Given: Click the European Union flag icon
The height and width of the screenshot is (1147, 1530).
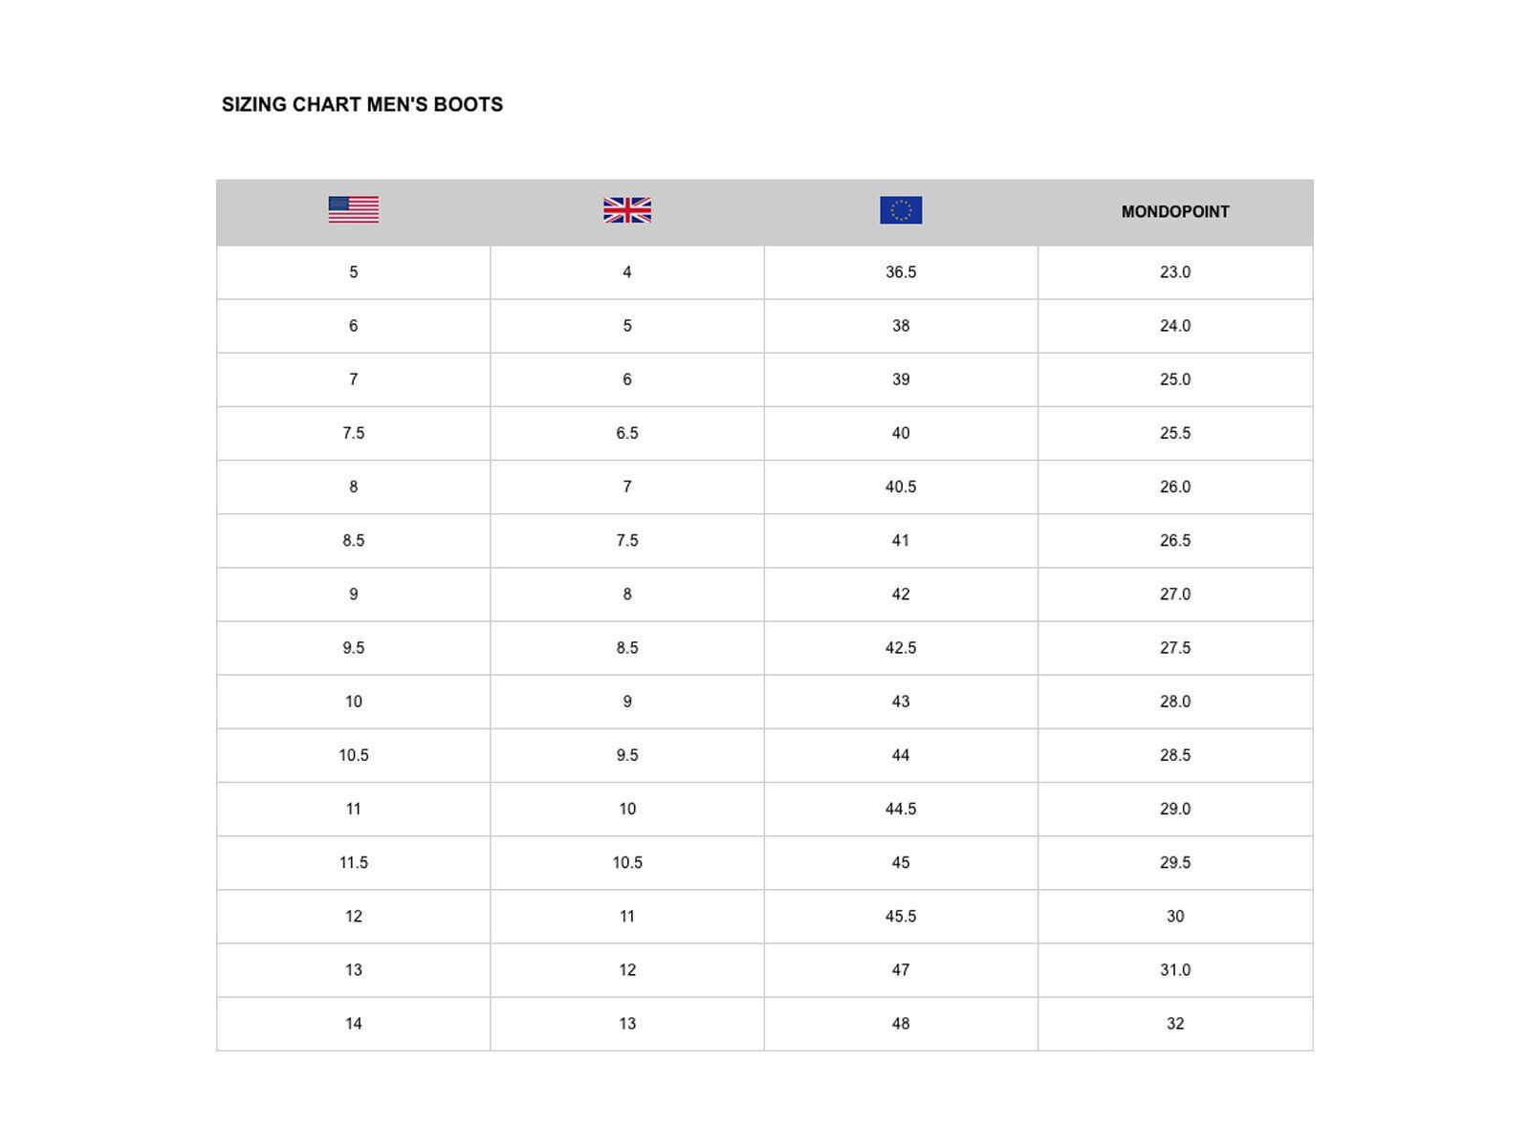Looking at the screenshot, I should click(x=901, y=210).
